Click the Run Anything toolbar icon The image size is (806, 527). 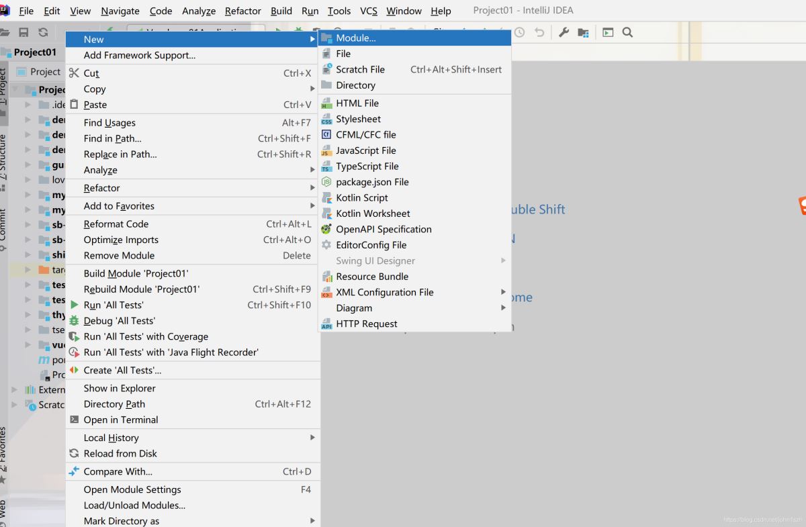(608, 32)
